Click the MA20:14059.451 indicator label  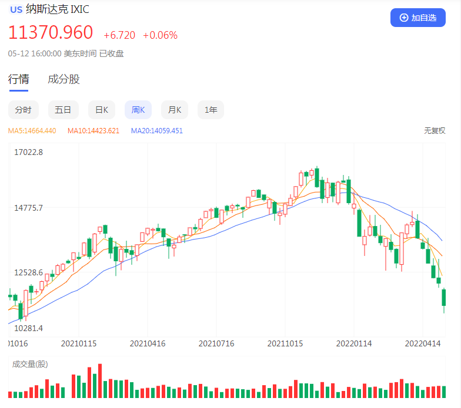click(x=156, y=130)
